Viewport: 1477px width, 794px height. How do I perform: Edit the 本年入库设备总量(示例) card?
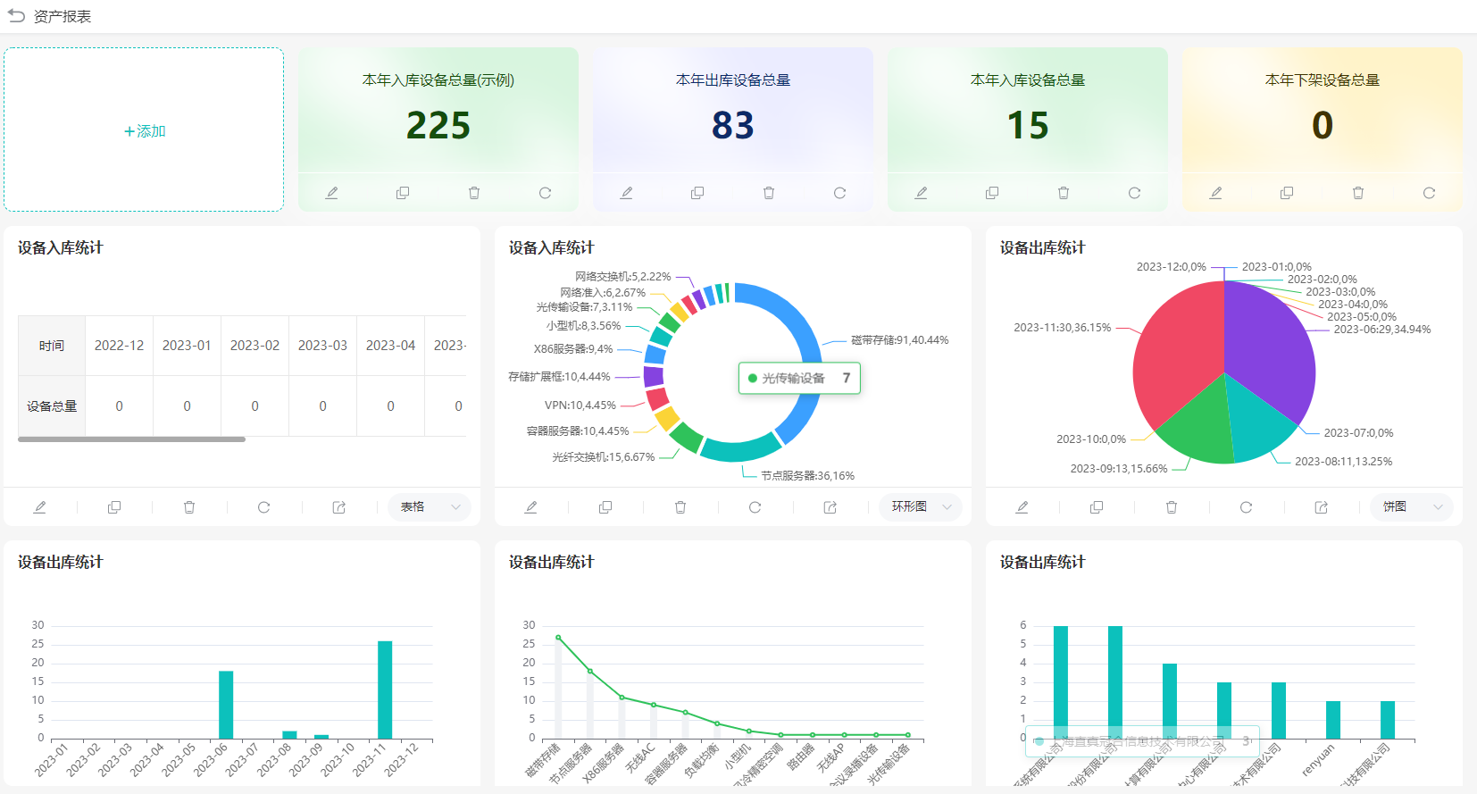(x=331, y=193)
